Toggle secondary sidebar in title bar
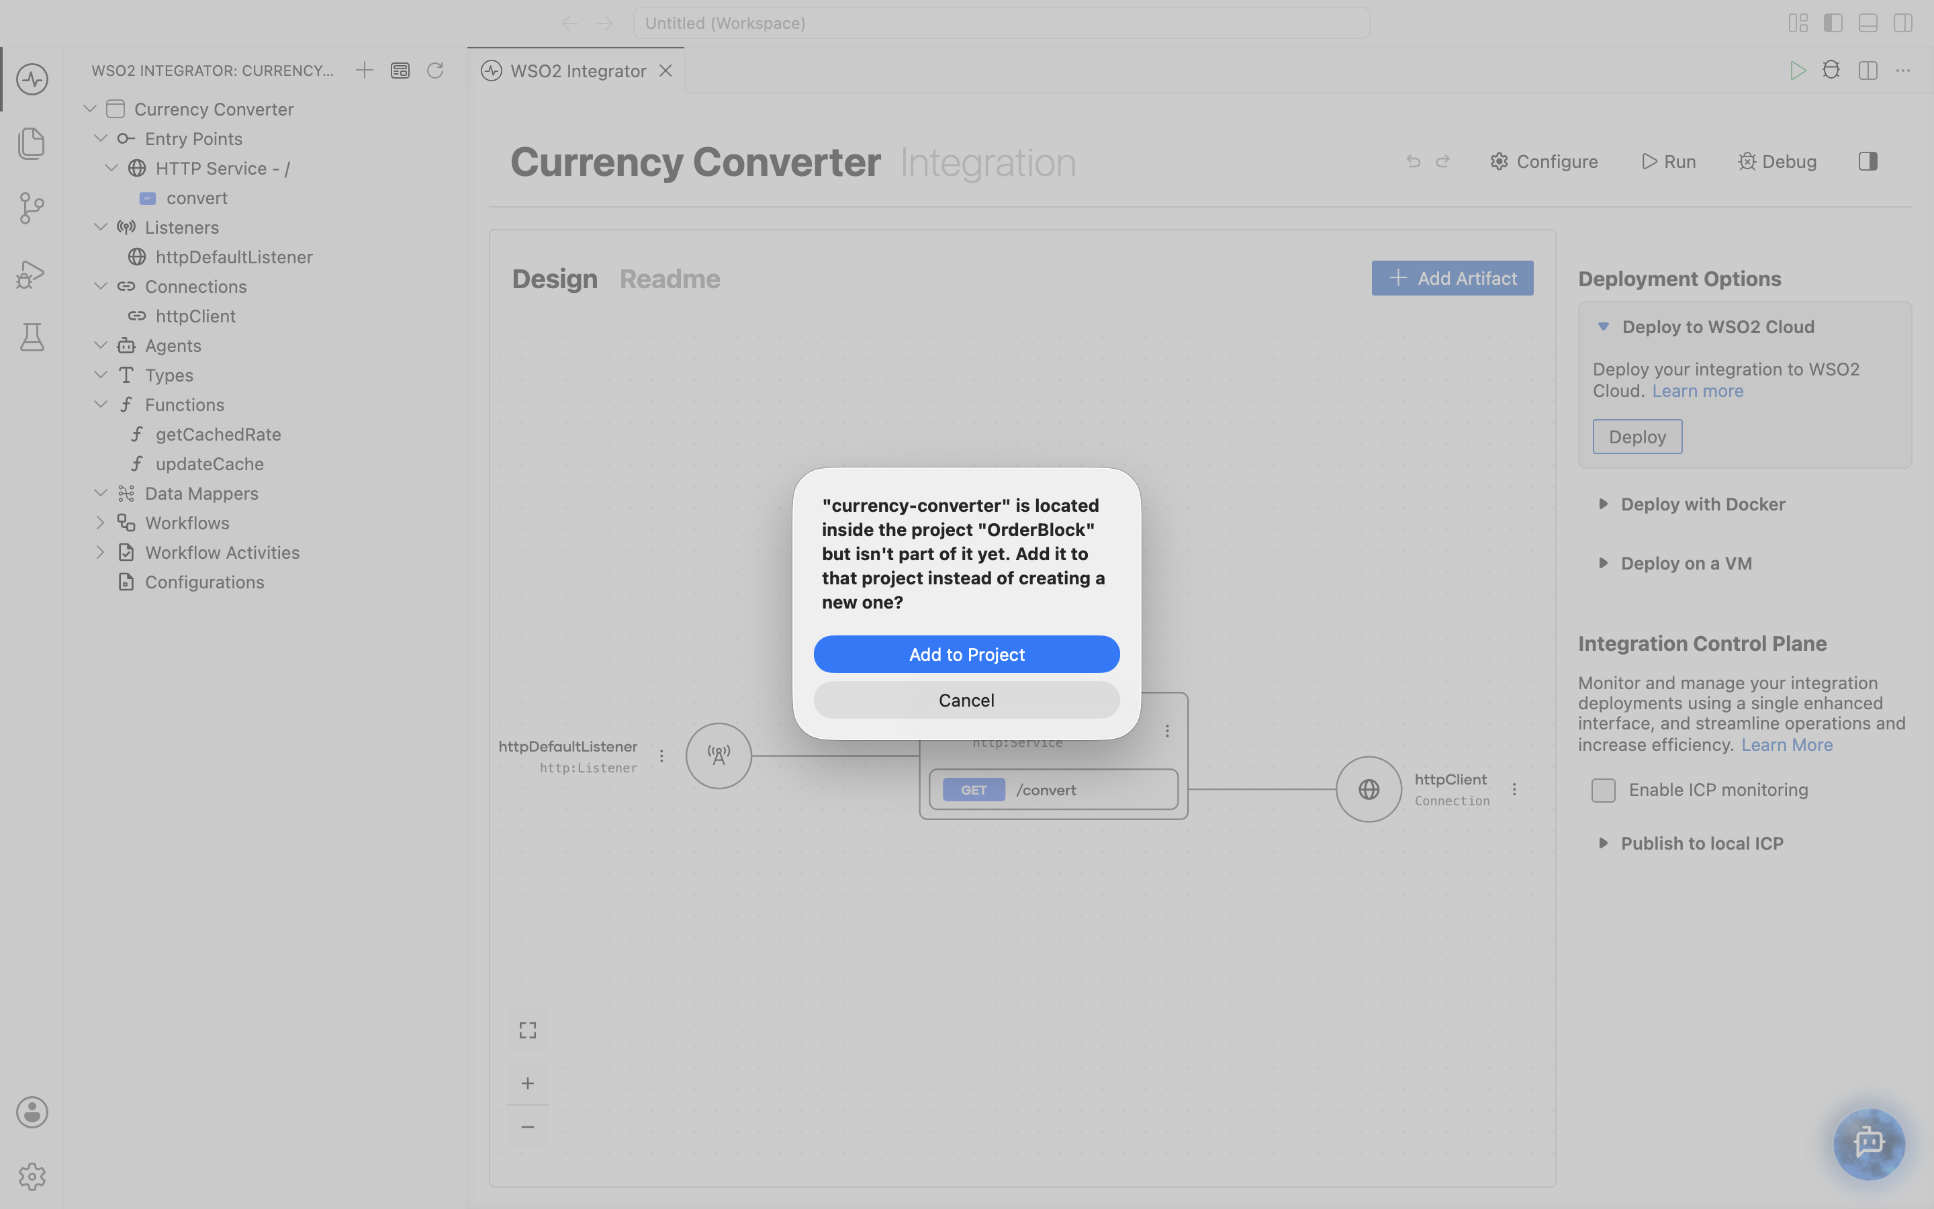Screen dimensions: 1934x1209 point(1903,24)
